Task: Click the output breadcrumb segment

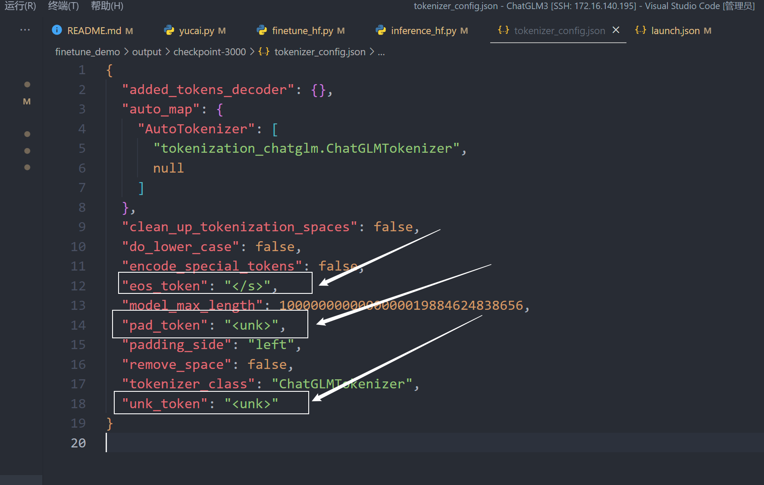Action: 147,52
